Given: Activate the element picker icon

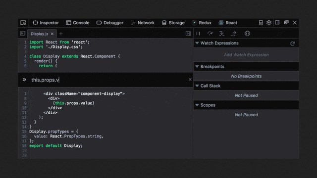Looking at the screenshot, I should point(23,23).
